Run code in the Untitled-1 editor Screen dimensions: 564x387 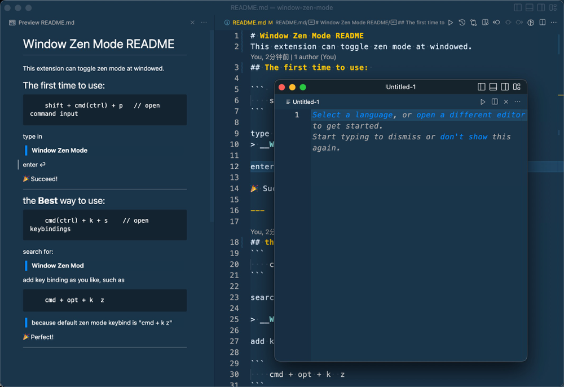pos(483,102)
